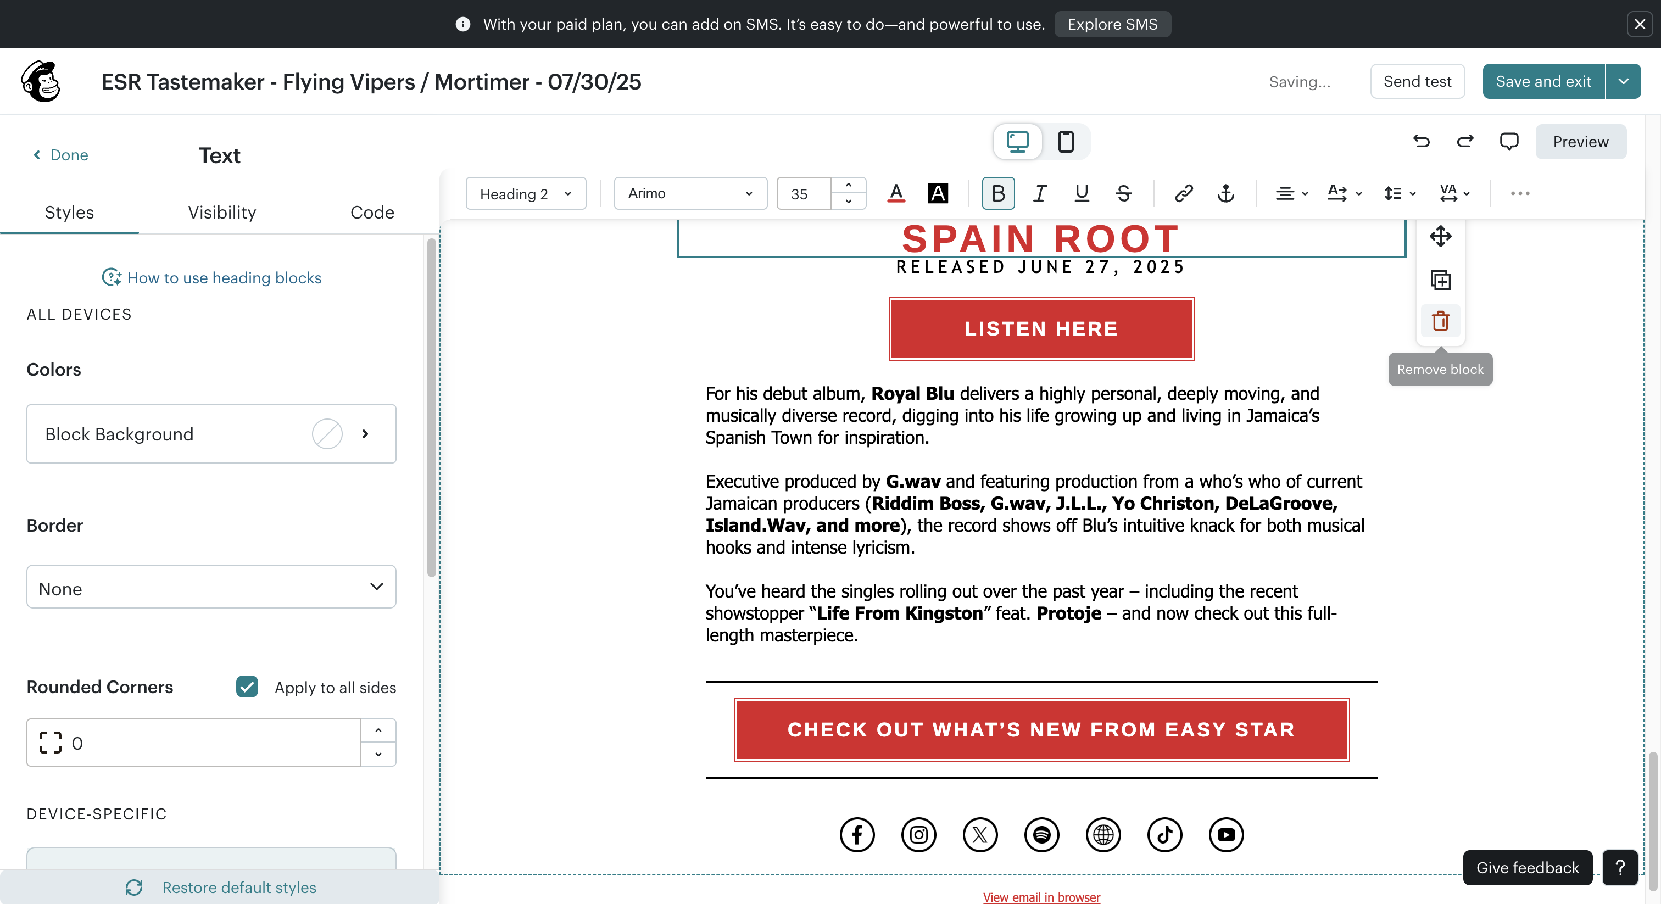Click the Explore SMS button
The height and width of the screenshot is (904, 1661).
[1112, 25]
